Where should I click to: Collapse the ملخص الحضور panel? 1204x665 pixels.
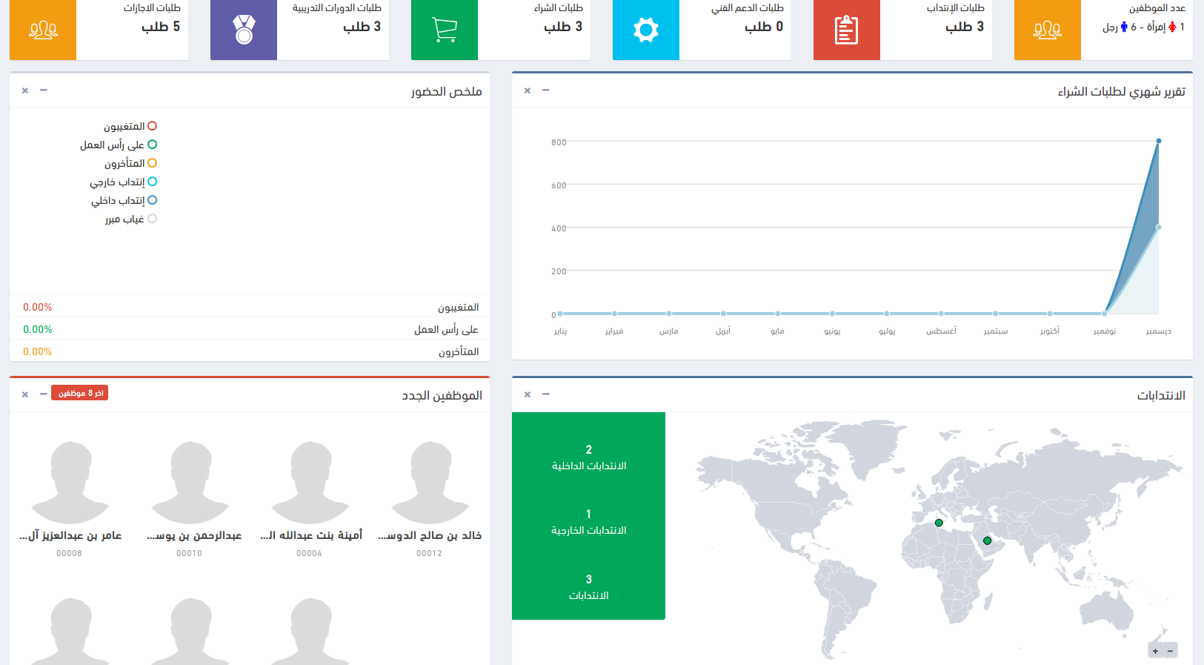pyautogui.click(x=44, y=90)
